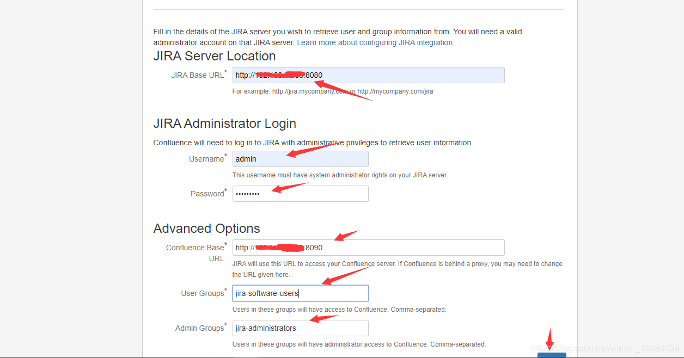This screenshot has height=358, width=684.
Task: Click the sentence 'Confluence will need to log in to JIRA'
Action: point(313,143)
